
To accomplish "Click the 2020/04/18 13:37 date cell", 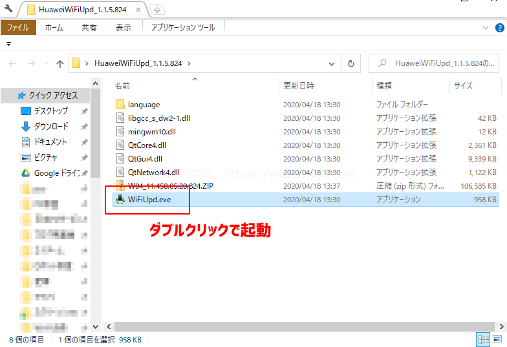I will click(x=312, y=186).
